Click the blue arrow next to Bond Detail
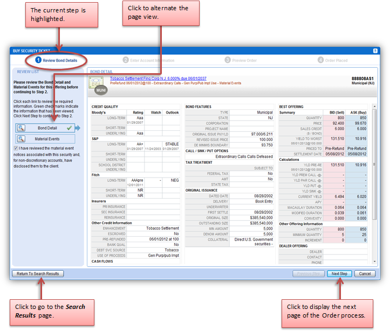This screenshot has width=390, height=331. pos(77,128)
